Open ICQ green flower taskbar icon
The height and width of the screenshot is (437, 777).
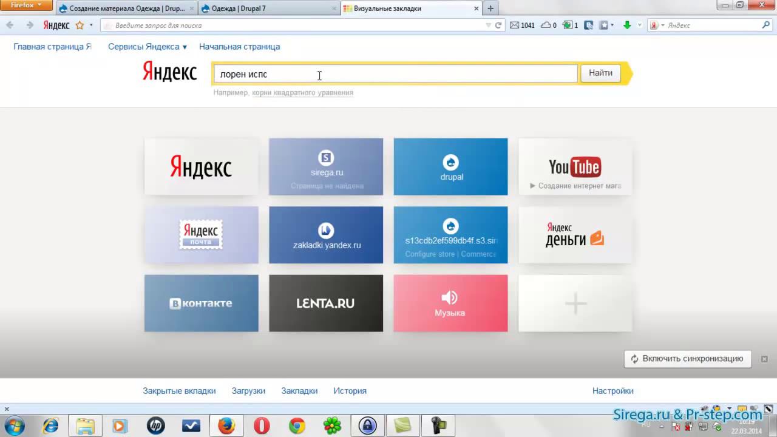(x=332, y=425)
